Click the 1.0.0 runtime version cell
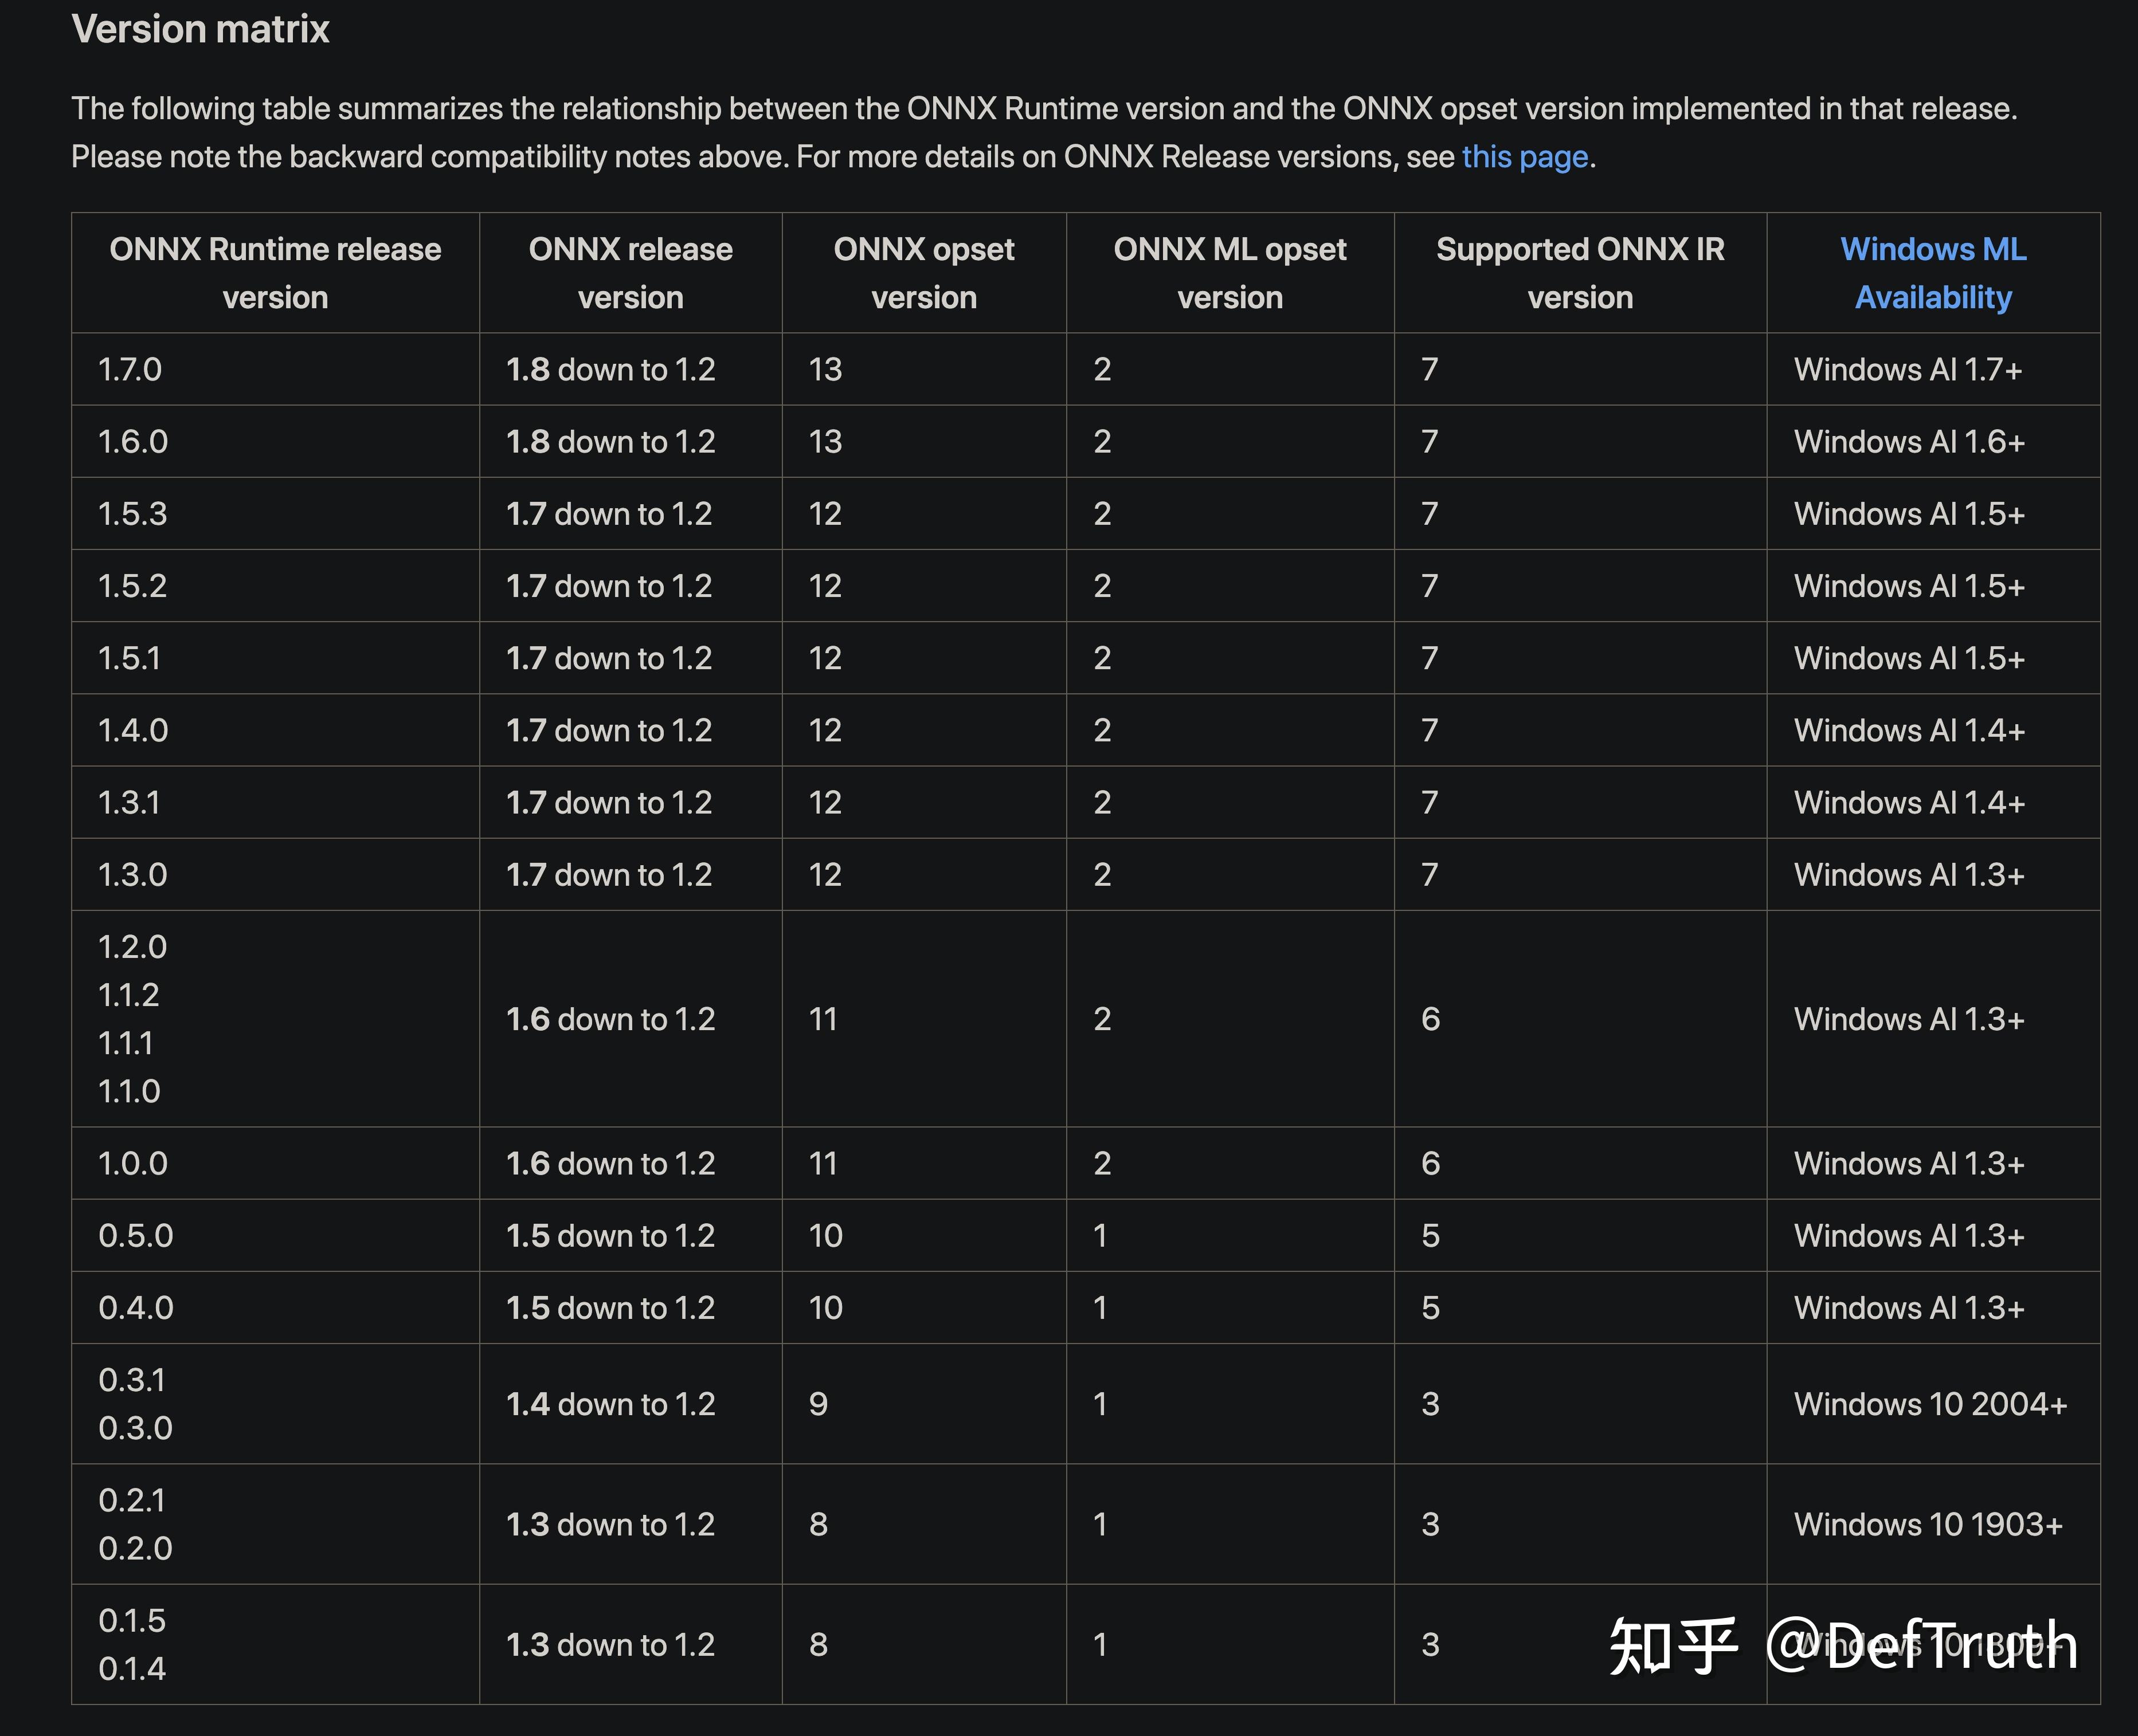The image size is (2138, 1736). [x=133, y=1164]
